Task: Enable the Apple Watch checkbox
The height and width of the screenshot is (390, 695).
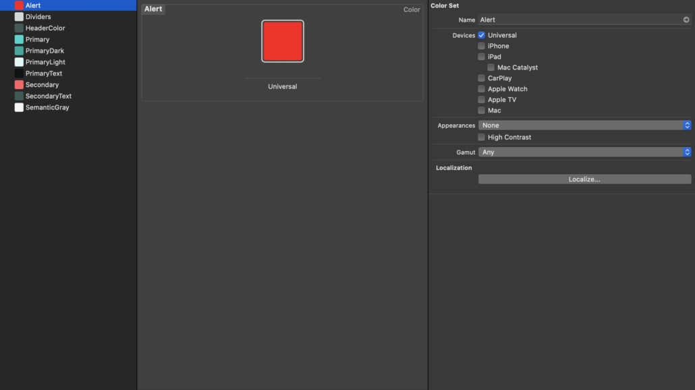Action: [482, 89]
